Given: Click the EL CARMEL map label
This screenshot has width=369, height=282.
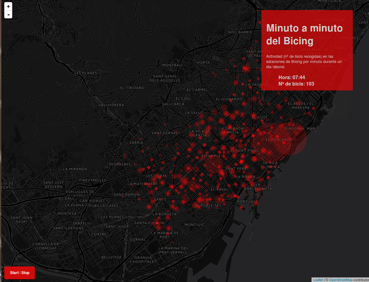Looking at the screenshot, I should (197, 90).
